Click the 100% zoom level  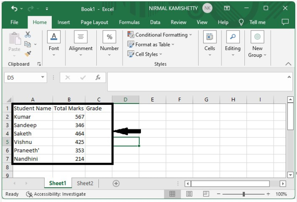[x=281, y=194]
